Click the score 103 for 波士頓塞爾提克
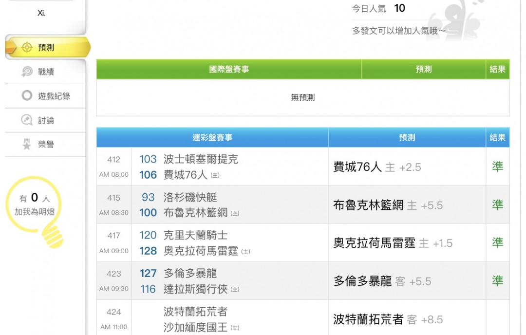Image resolution: width=526 pixels, height=335 pixels. pos(148,159)
